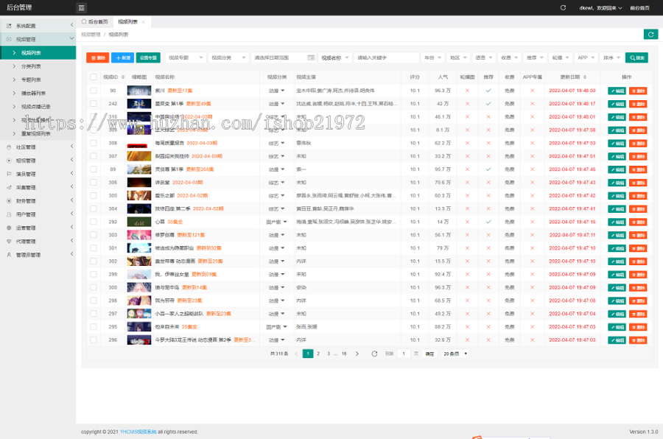Toggle APP专属 cross for video 308
Viewport: 663px width, 439px height.
[x=533, y=143]
